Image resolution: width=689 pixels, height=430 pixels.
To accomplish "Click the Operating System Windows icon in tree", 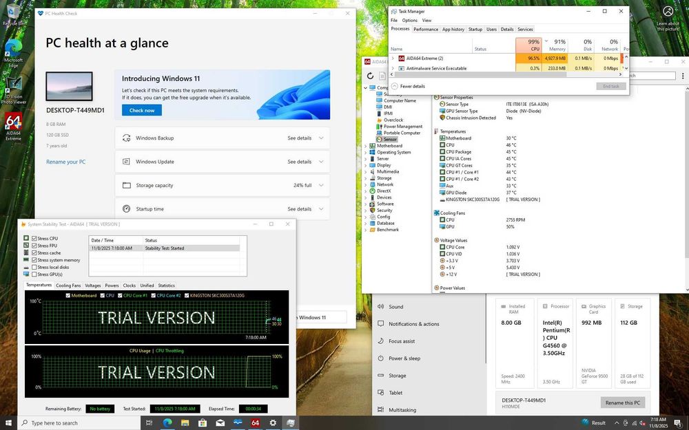I will [x=373, y=152].
